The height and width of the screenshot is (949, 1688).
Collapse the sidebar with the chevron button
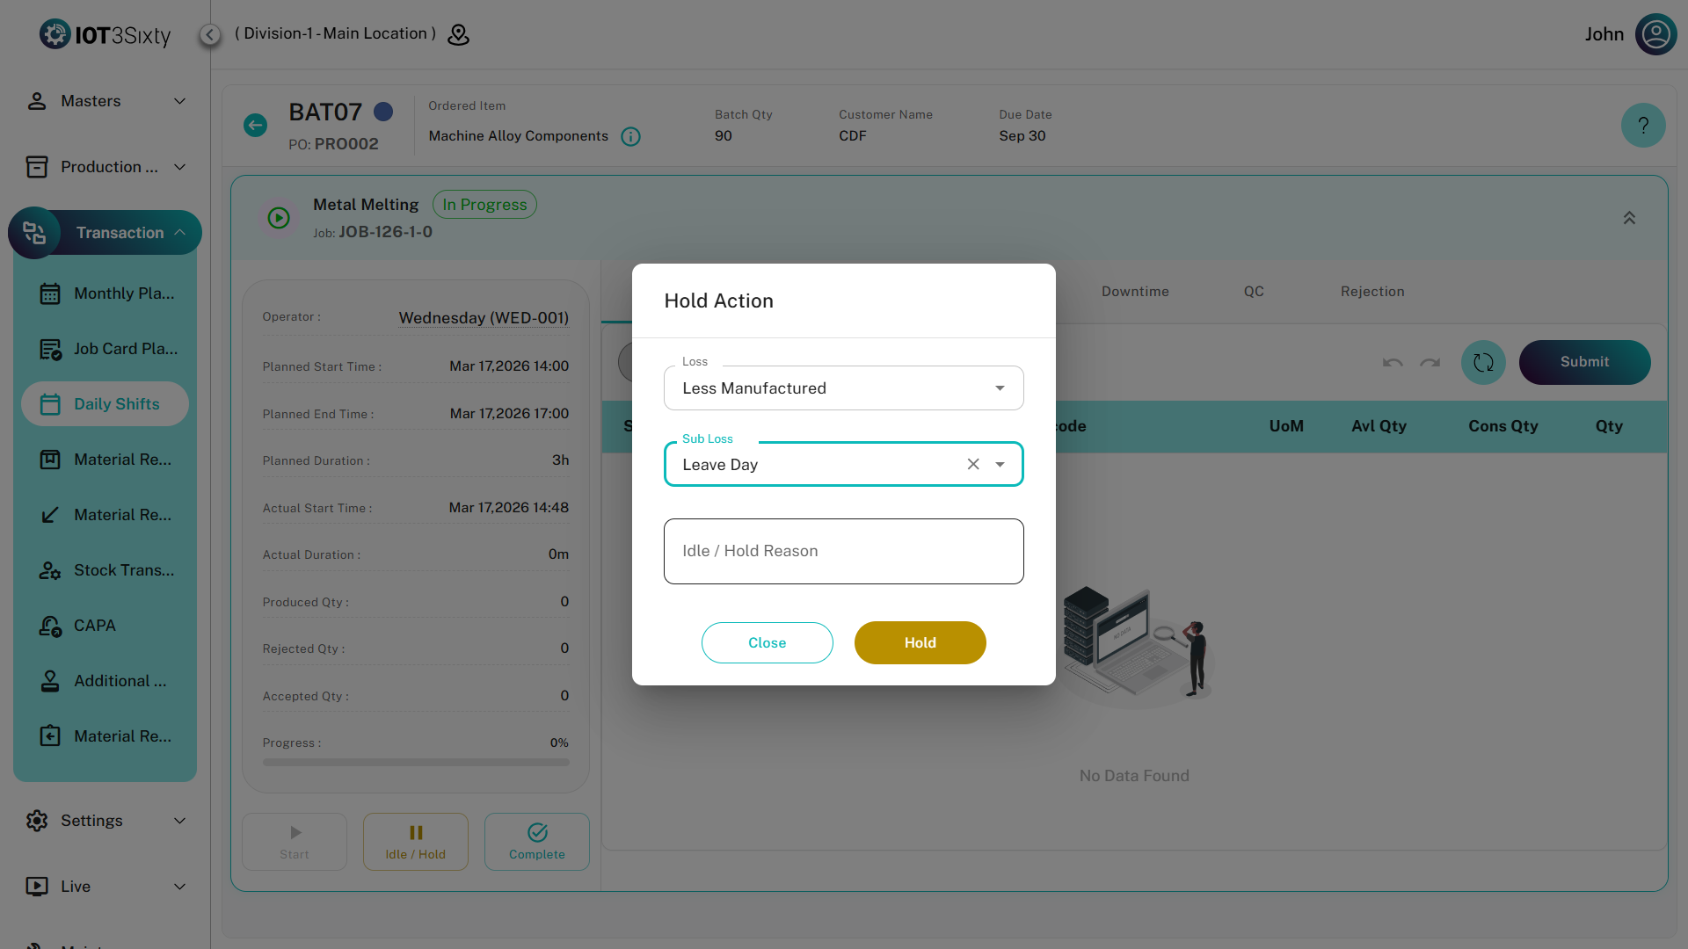point(209,34)
